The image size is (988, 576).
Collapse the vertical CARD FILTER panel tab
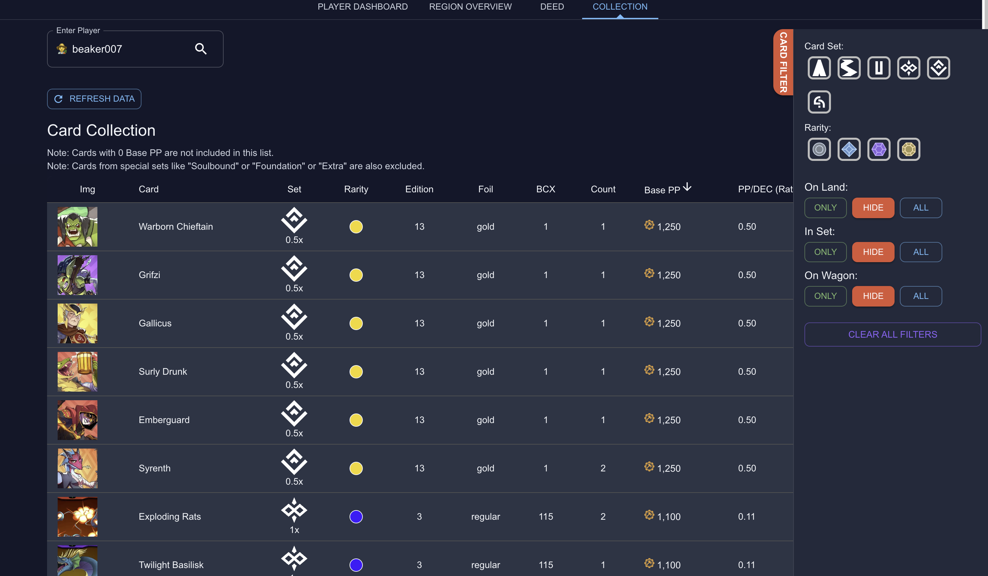[x=783, y=62]
